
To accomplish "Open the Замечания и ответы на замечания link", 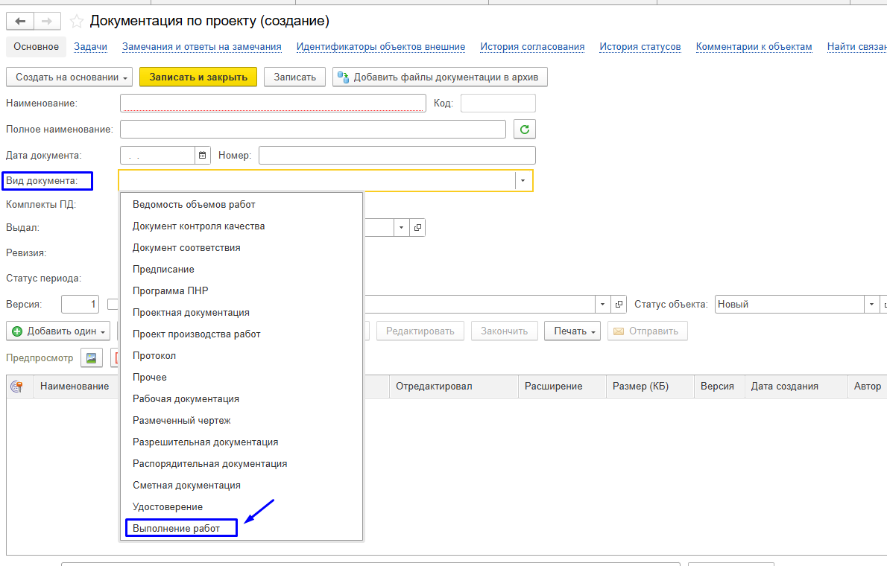I will [x=202, y=46].
